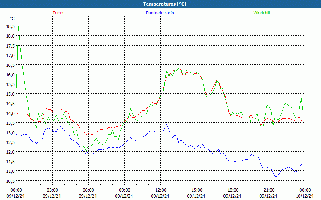The image size is (321, 200).
Task: Click the '03:00' time label on the x-axis
Action: point(52,190)
